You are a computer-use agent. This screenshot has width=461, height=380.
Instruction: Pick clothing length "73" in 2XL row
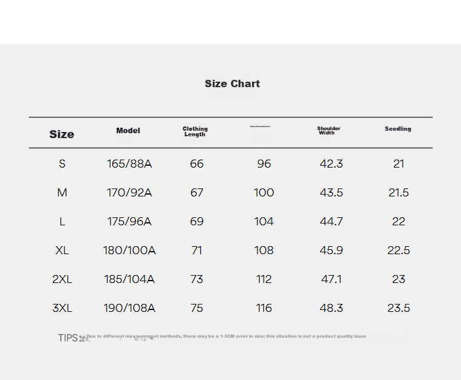coord(197,279)
